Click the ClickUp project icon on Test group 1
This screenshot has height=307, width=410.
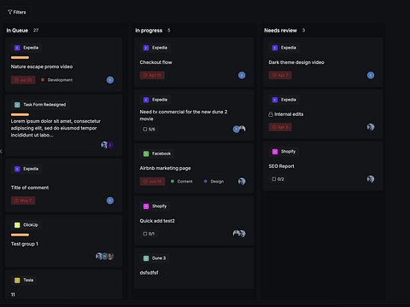tap(17, 225)
